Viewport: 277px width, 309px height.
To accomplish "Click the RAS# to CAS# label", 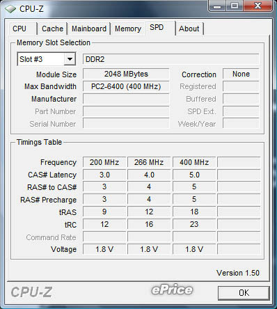I will click(52, 187).
